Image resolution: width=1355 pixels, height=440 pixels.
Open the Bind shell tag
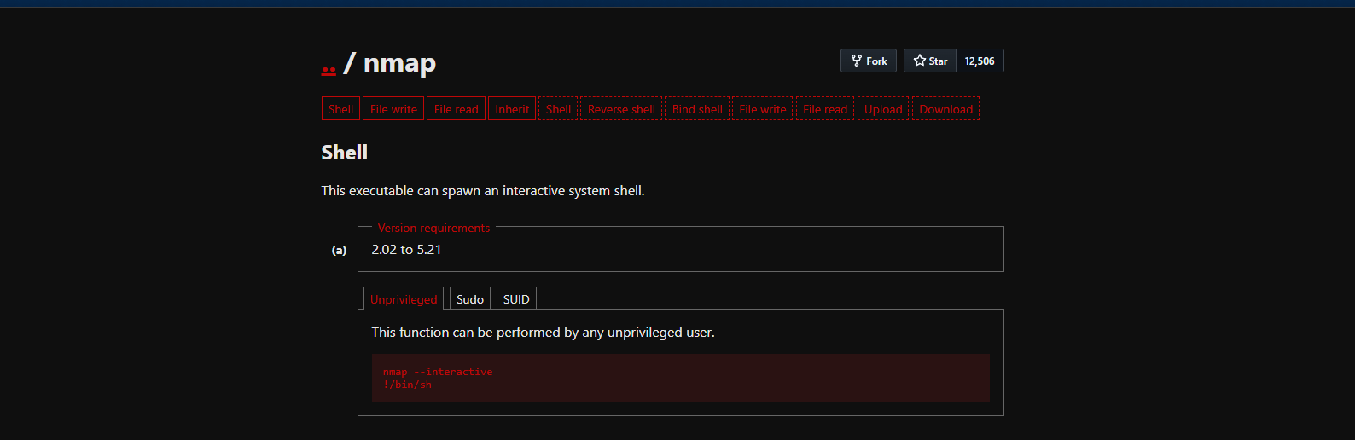(x=697, y=109)
